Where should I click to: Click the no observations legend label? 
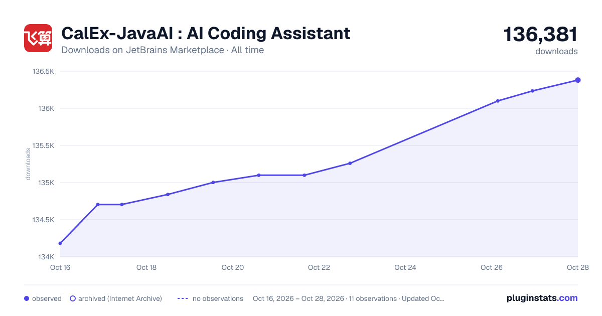coord(218,298)
